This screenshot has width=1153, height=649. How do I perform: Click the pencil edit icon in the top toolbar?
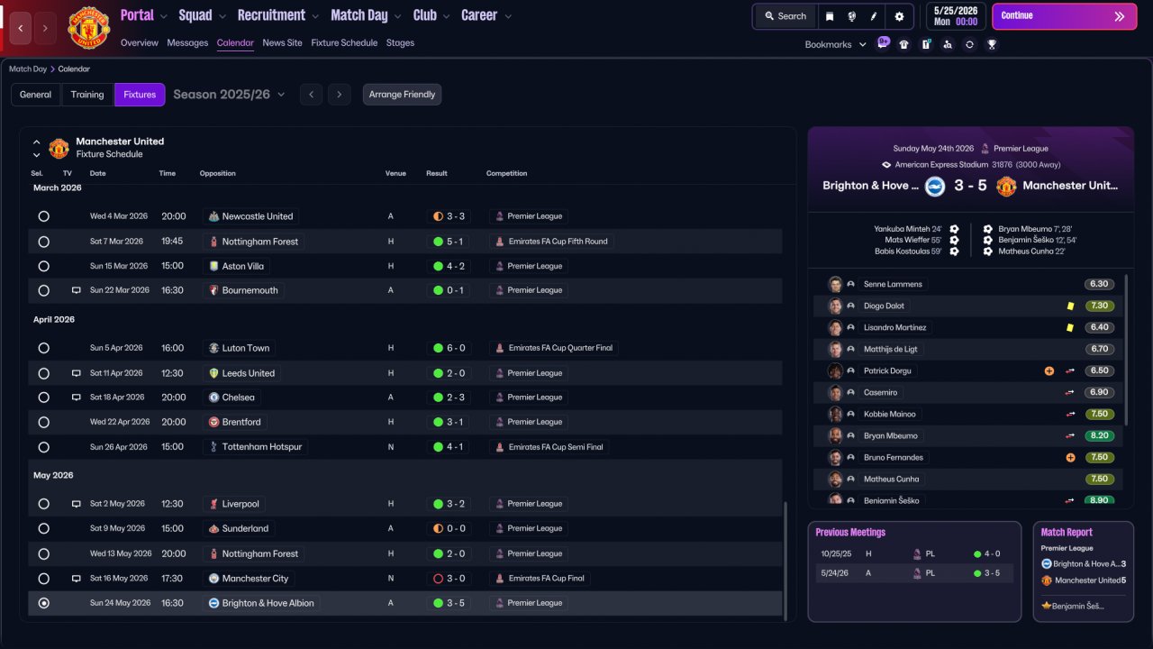(x=873, y=16)
